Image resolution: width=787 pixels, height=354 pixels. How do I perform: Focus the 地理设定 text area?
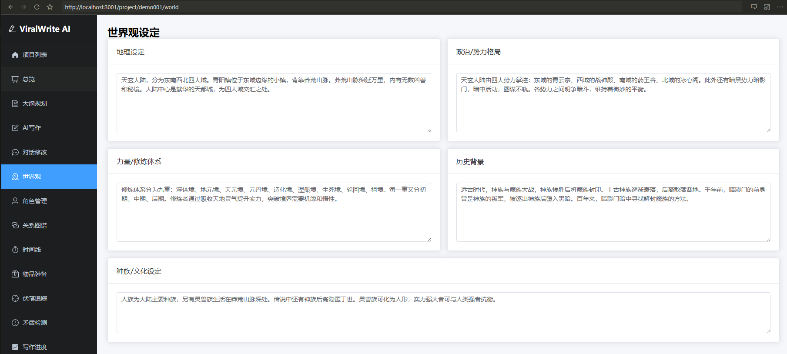tap(274, 103)
